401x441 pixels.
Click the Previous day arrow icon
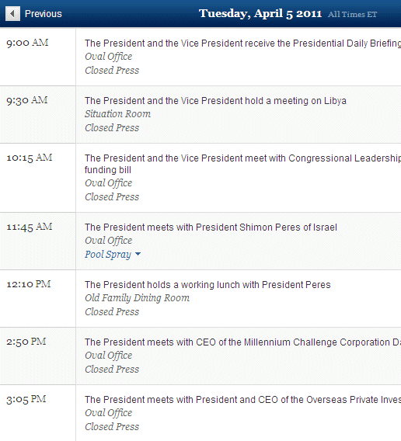click(12, 13)
